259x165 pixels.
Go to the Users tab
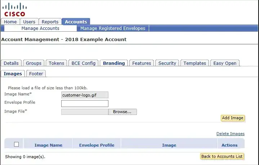point(29,22)
